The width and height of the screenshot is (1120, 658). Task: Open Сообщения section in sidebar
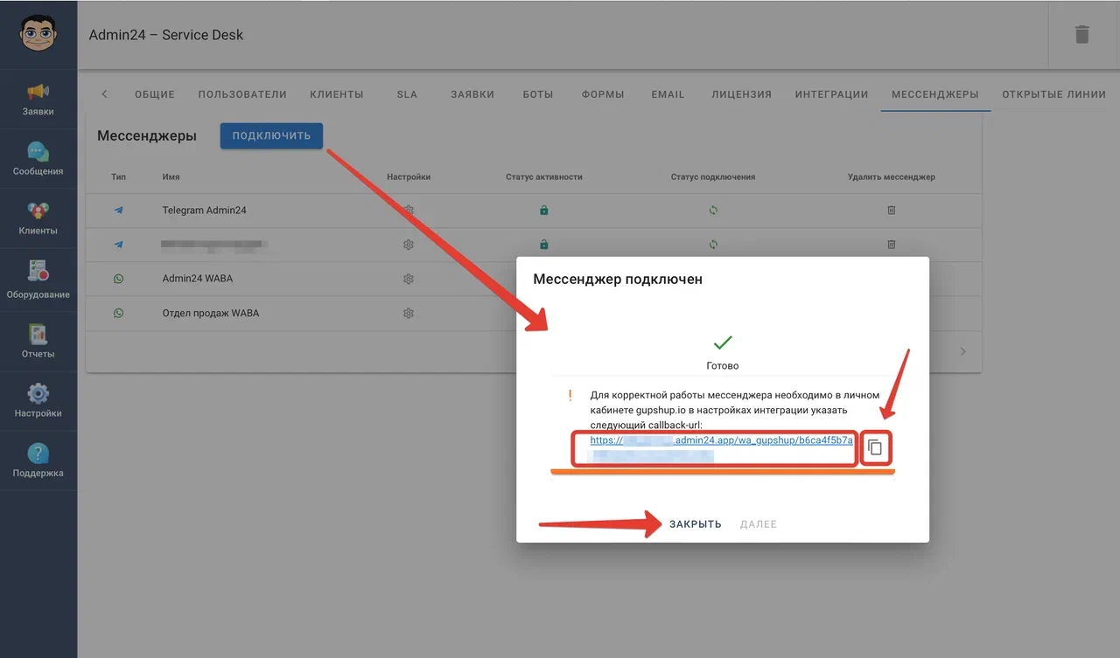38,159
